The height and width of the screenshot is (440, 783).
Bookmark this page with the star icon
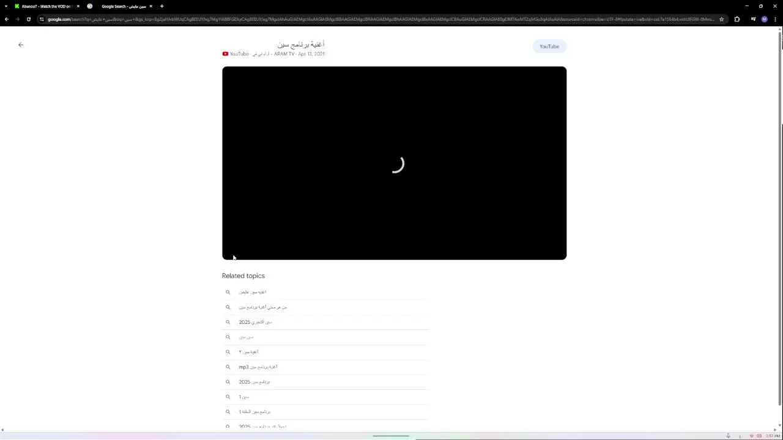coord(721,19)
